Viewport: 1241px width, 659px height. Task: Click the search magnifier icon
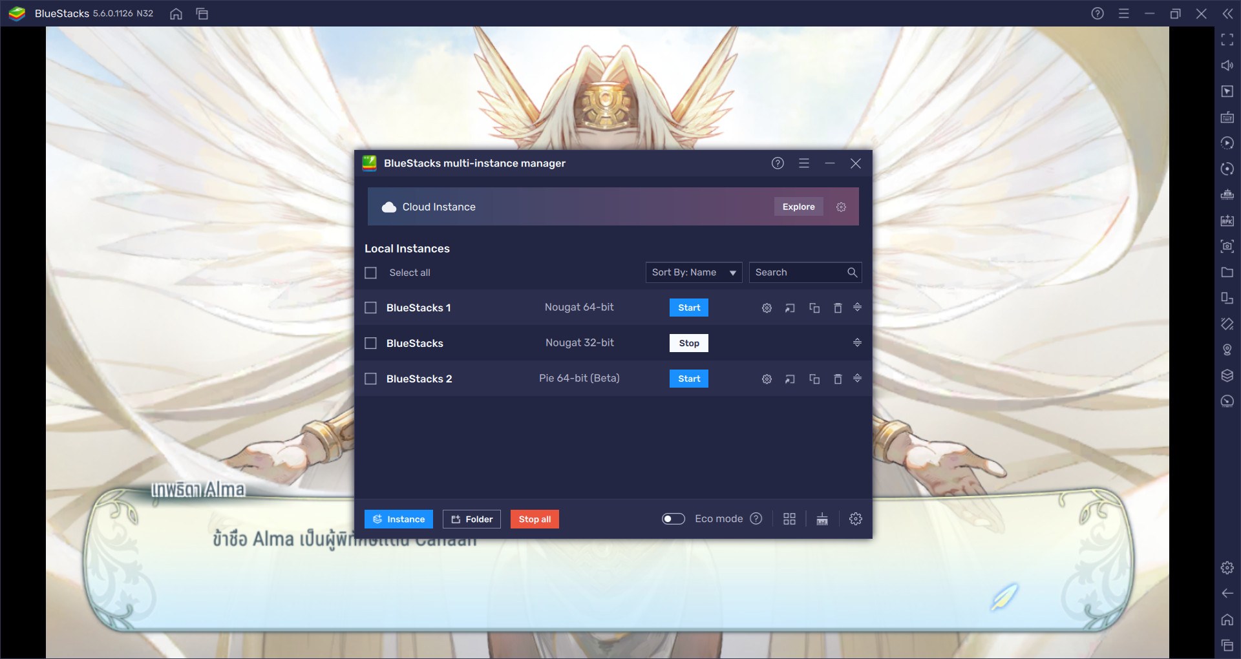pos(852,273)
